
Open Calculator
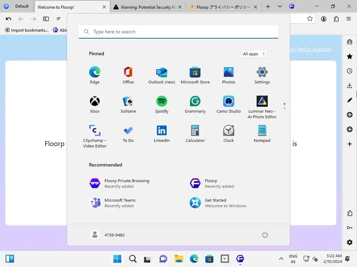(x=195, y=133)
